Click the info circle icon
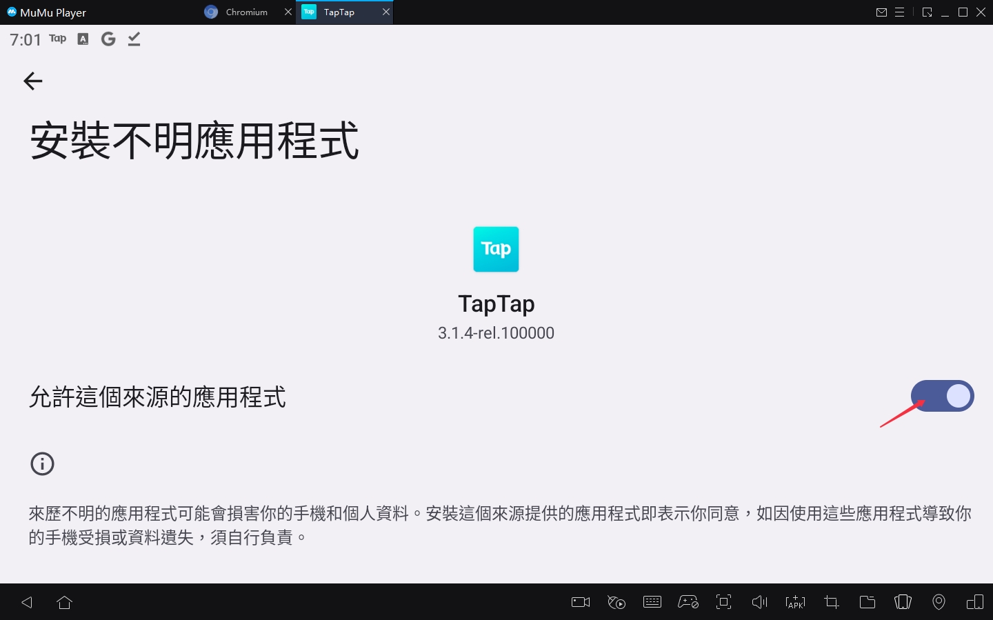Image resolution: width=993 pixels, height=620 pixels. tap(42, 463)
